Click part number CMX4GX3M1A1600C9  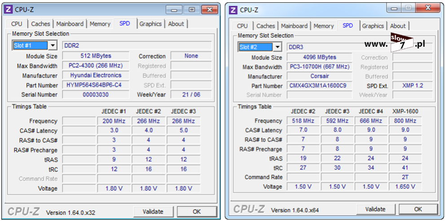[x=320, y=85]
